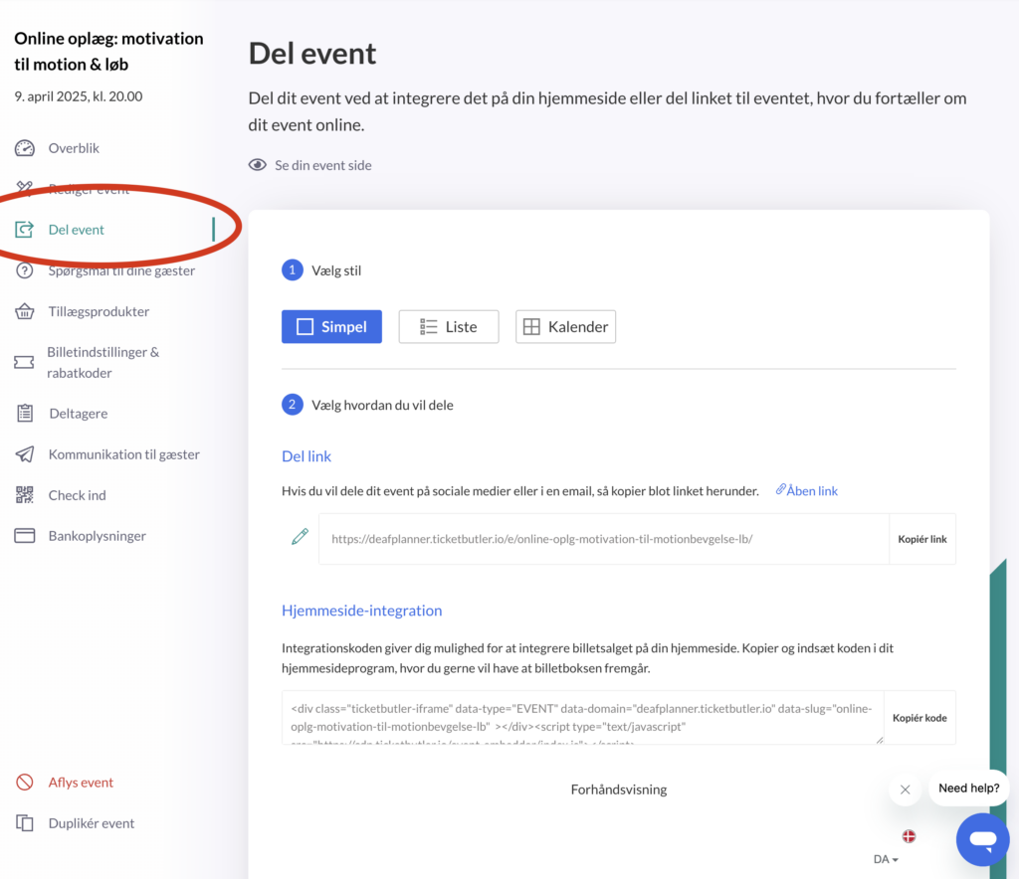1019x879 pixels.
Task: Click the QR code Check ind icon
Action: (x=25, y=495)
